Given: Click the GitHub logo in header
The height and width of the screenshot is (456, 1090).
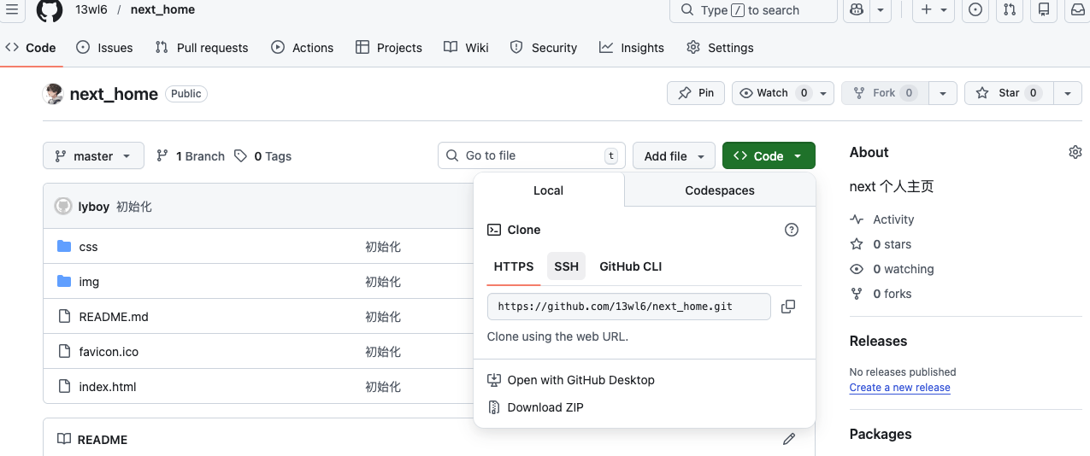Looking at the screenshot, I should pyautogui.click(x=50, y=10).
